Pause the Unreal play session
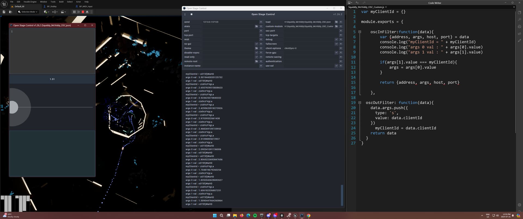523x219 pixels. [x=74, y=12]
